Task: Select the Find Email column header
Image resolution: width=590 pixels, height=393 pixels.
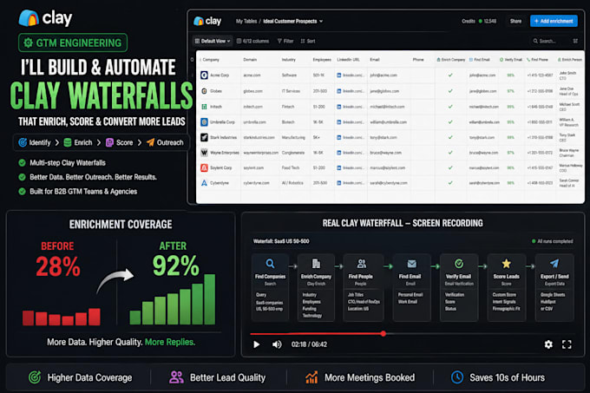Action: click(479, 59)
